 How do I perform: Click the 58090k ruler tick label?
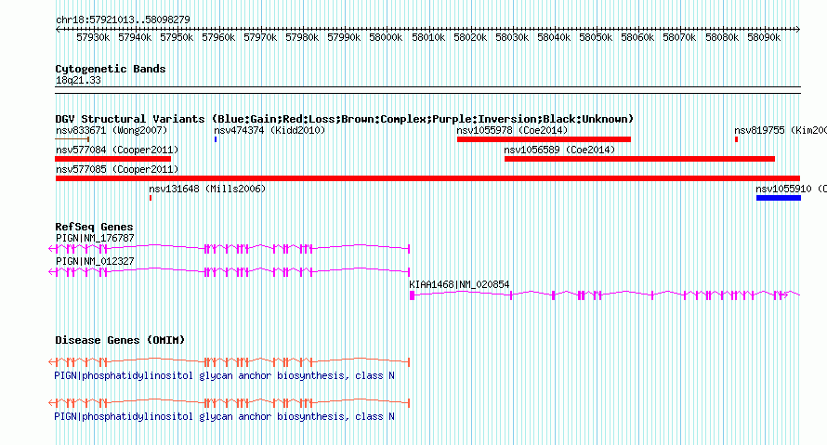click(764, 37)
